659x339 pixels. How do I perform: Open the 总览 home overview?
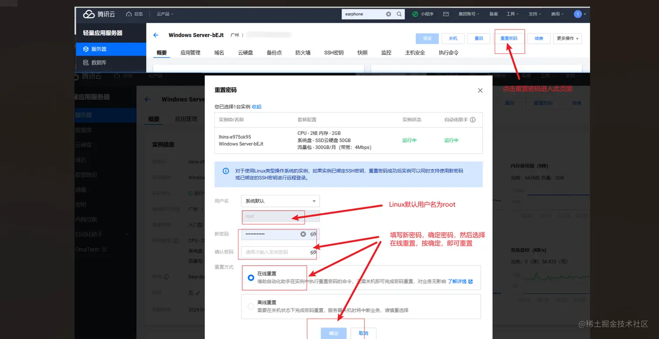134,14
